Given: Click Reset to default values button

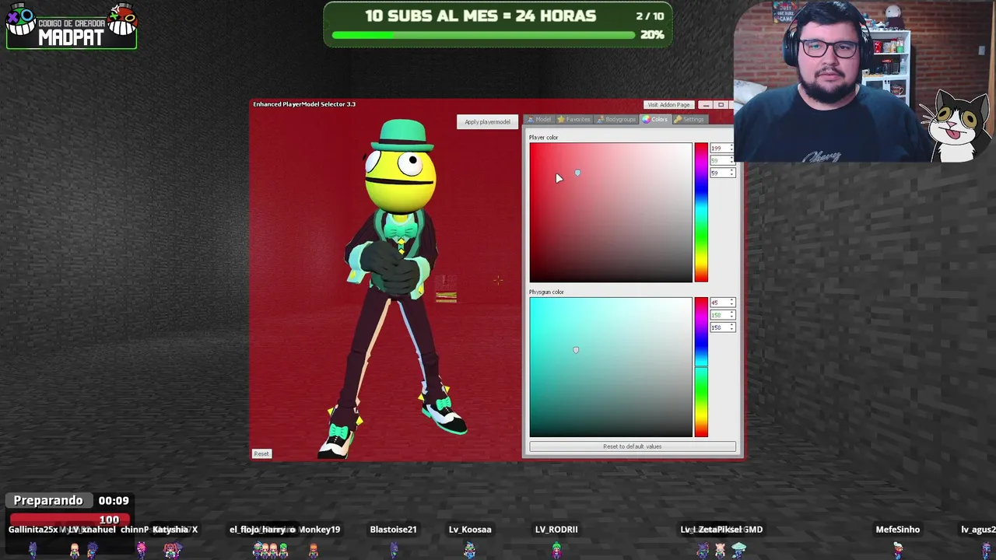Looking at the screenshot, I should [632, 446].
